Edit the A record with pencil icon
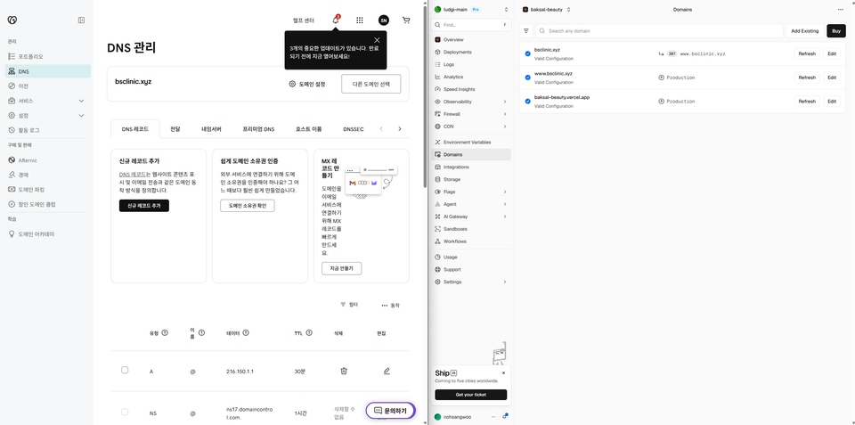This screenshot has width=855, height=425. pos(387,371)
